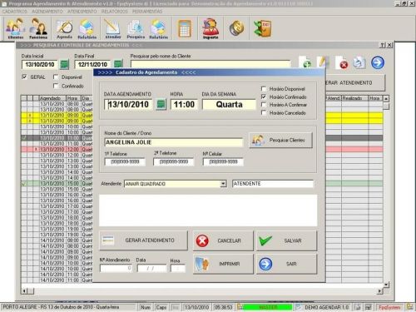
Task: Click the Pesquisar pelo nome do Cliente field
Action: click(210, 64)
